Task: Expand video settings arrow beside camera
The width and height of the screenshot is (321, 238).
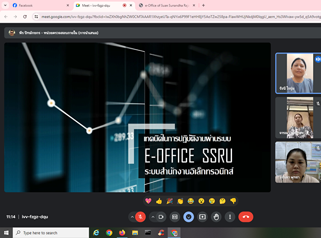Action: (153, 217)
